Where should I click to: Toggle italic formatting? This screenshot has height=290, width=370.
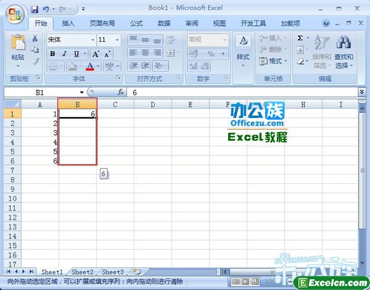click(x=64, y=54)
